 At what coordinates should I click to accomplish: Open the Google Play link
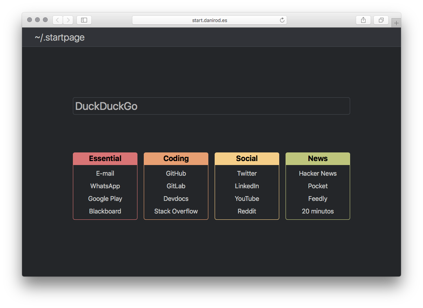click(x=105, y=199)
